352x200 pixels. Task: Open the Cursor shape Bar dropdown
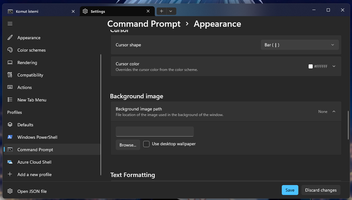pos(300,45)
